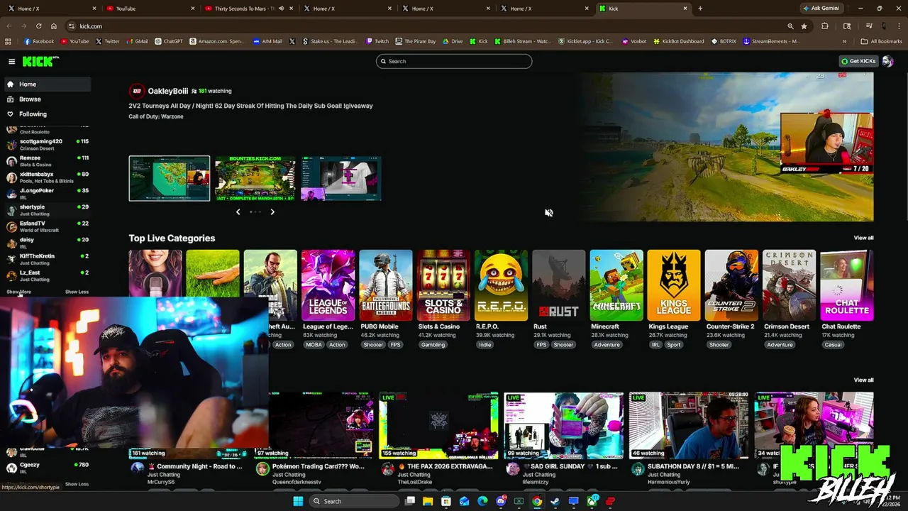This screenshot has height=511, width=908.
Task: Unmute the featured stream player
Action: tap(548, 212)
